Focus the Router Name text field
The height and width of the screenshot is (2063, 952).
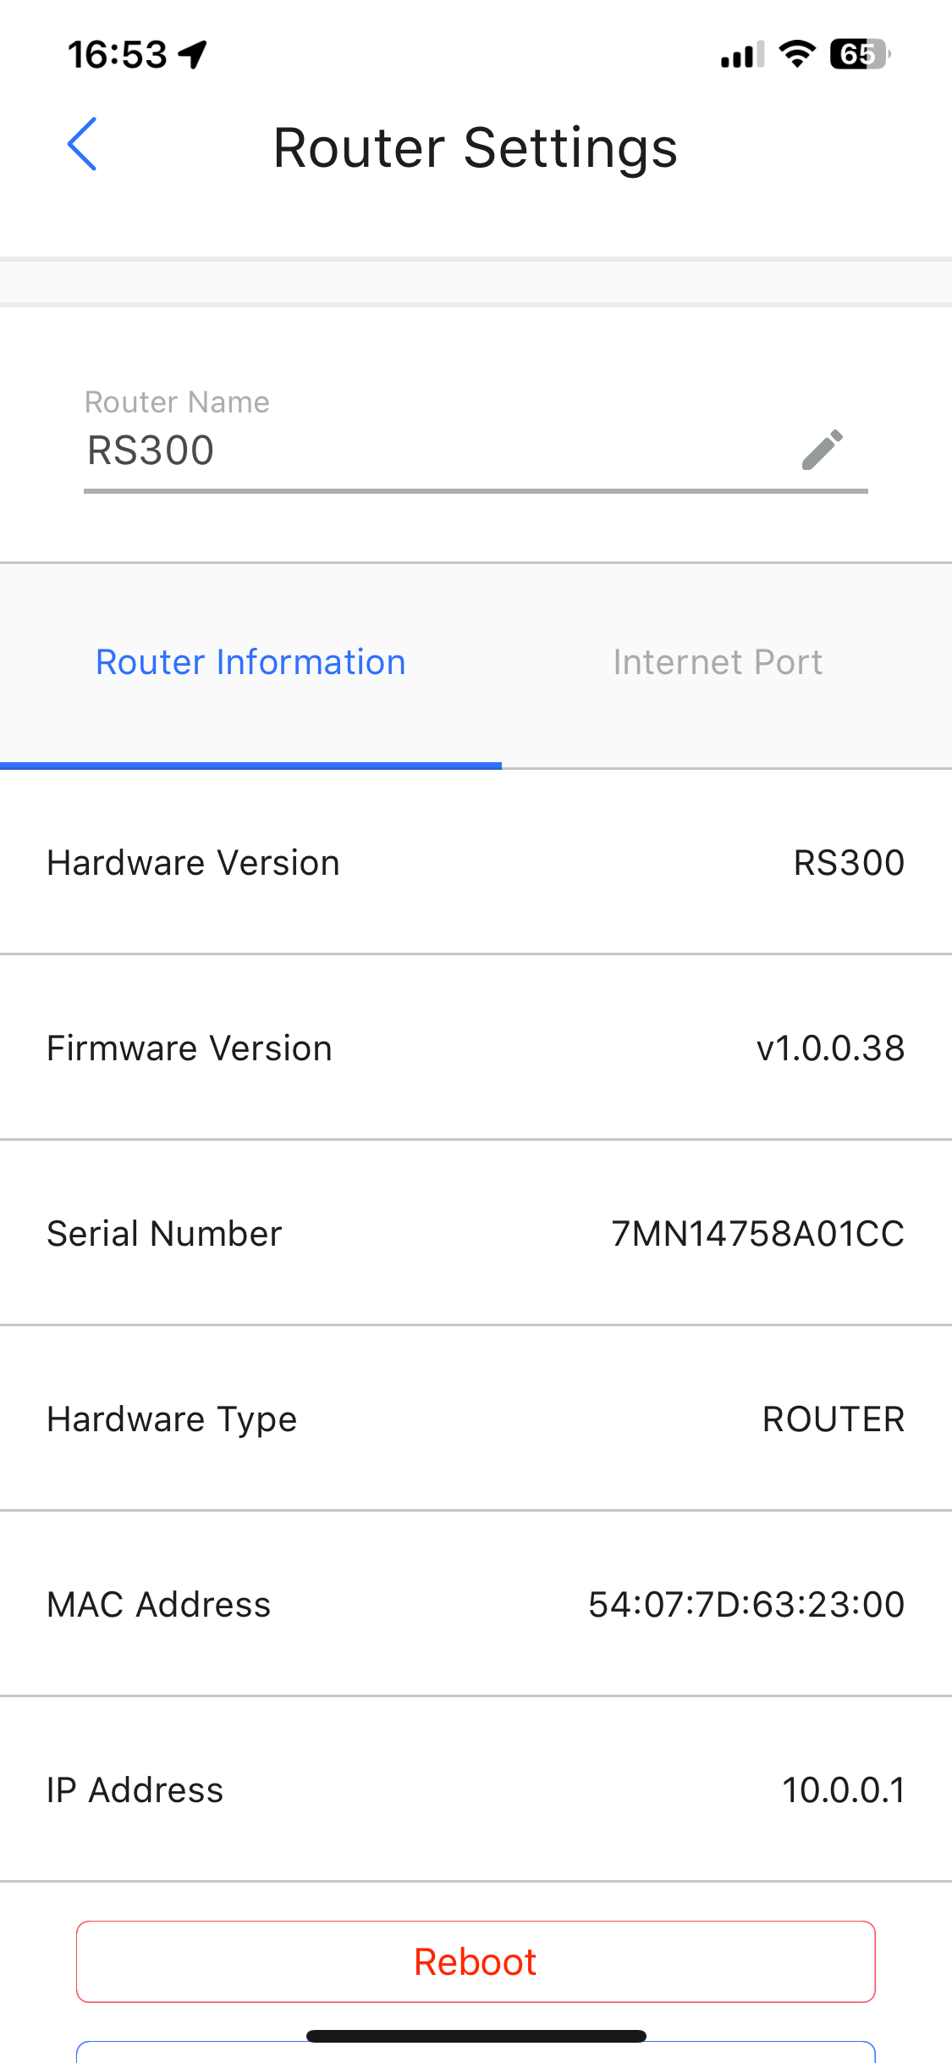pyautogui.click(x=423, y=450)
